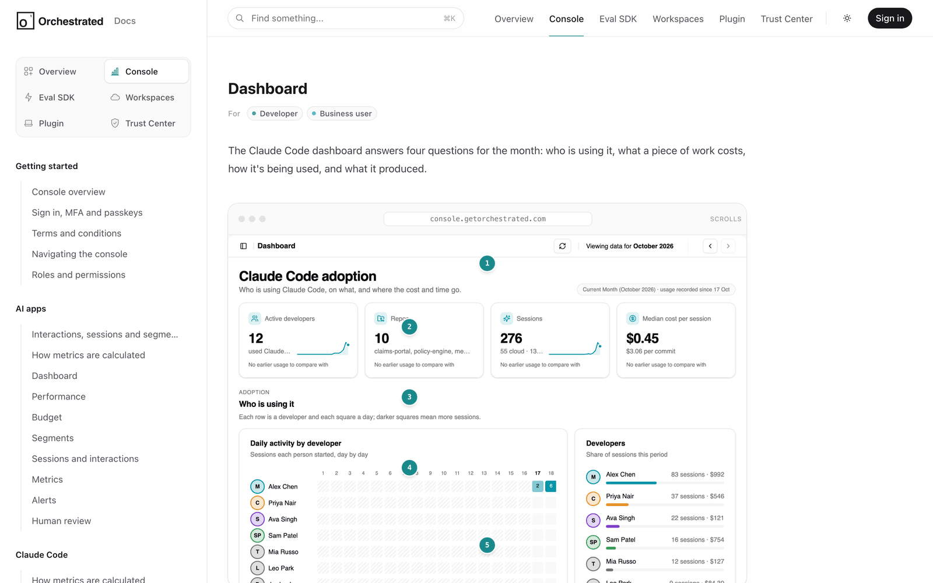Click the dashboard refresh icon
933x583 pixels.
point(562,246)
